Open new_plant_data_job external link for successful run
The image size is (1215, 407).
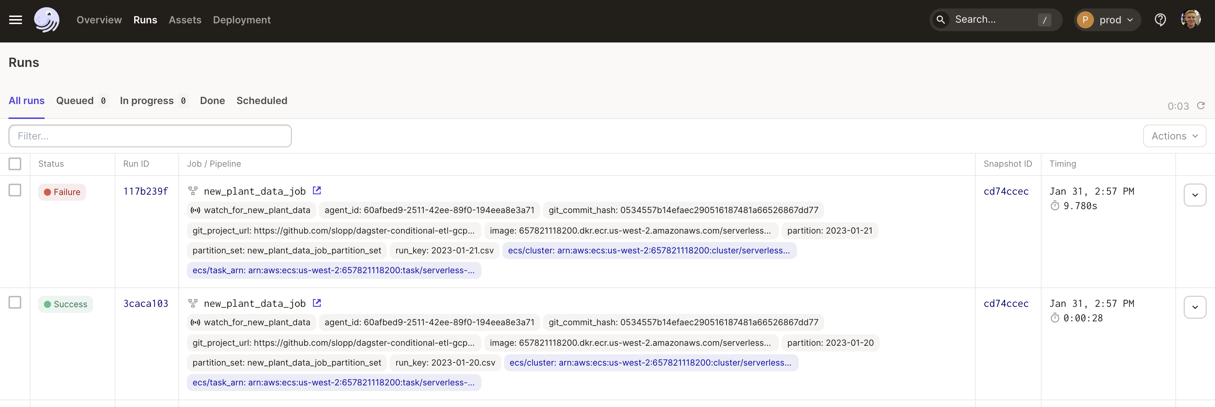click(x=317, y=303)
